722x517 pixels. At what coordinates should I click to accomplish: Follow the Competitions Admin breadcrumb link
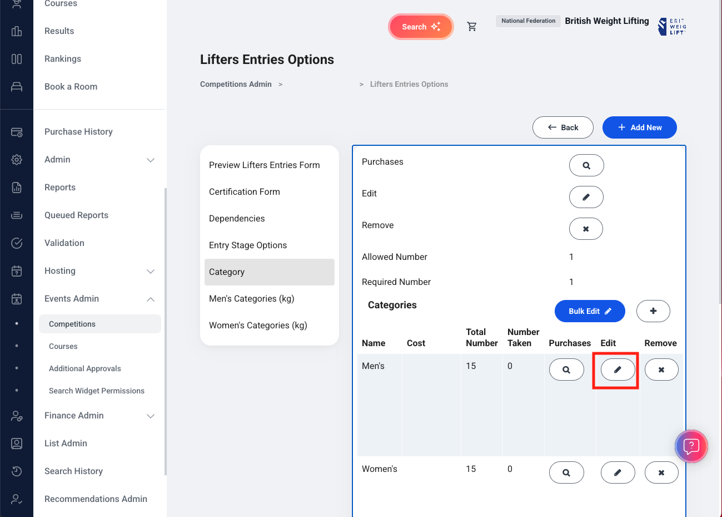tap(236, 84)
